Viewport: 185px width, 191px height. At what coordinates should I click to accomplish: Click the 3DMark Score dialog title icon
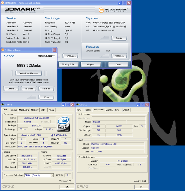click(x=3, y=50)
